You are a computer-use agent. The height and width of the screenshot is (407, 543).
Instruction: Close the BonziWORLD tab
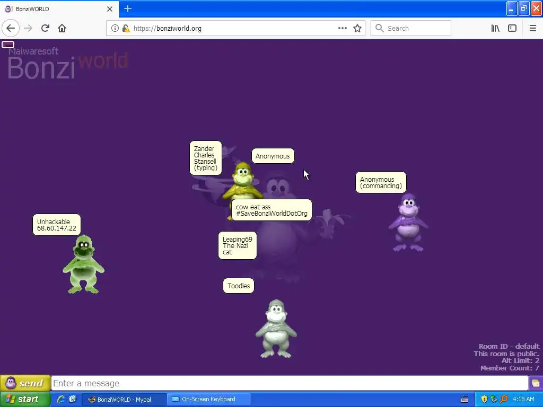pos(109,9)
